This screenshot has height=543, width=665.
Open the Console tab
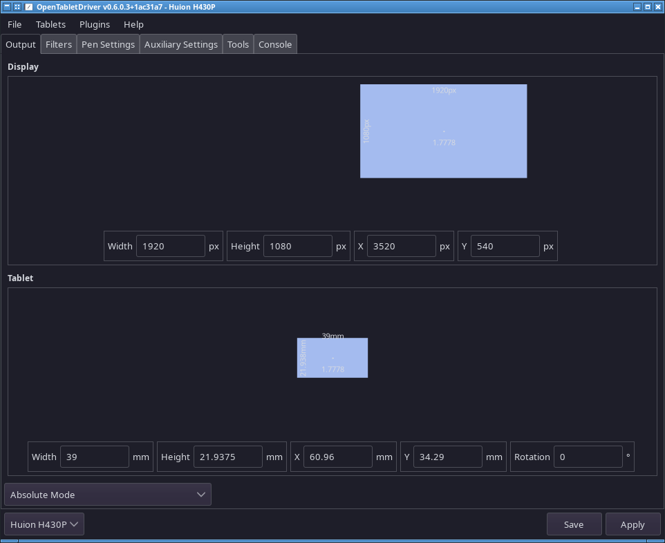pyautogui.click(x=275, y=44)
